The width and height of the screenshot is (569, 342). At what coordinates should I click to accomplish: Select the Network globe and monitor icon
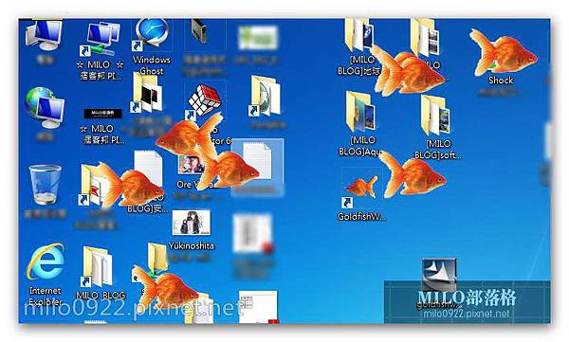click(45, 107)
